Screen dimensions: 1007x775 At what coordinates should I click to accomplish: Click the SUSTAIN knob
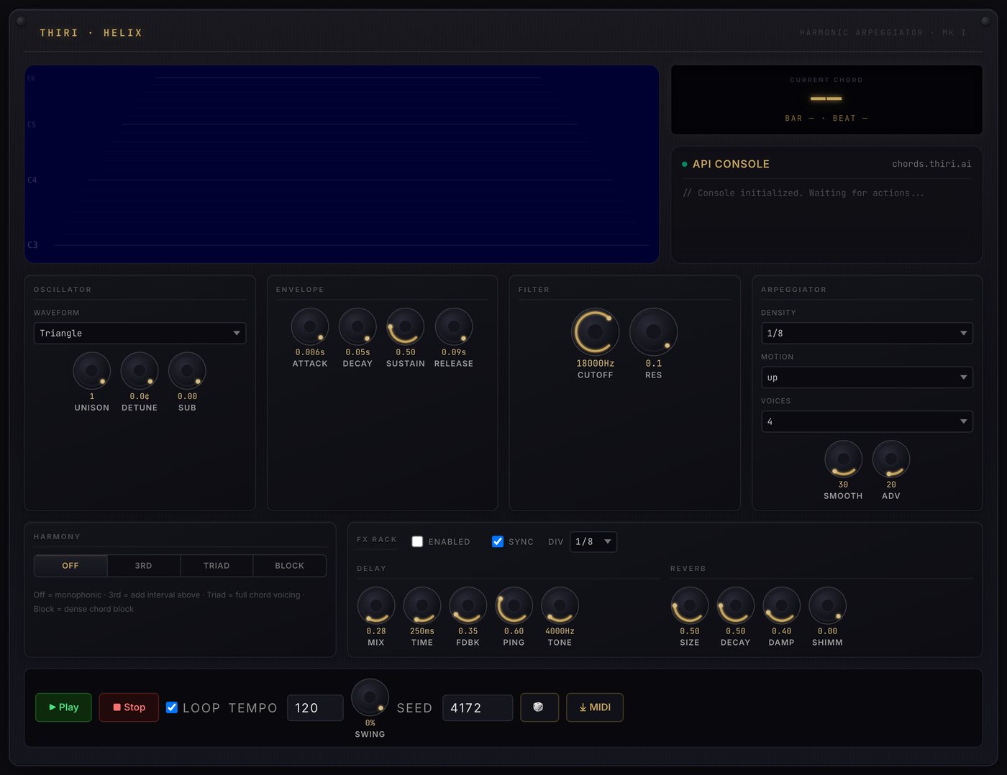pos(406,327)
